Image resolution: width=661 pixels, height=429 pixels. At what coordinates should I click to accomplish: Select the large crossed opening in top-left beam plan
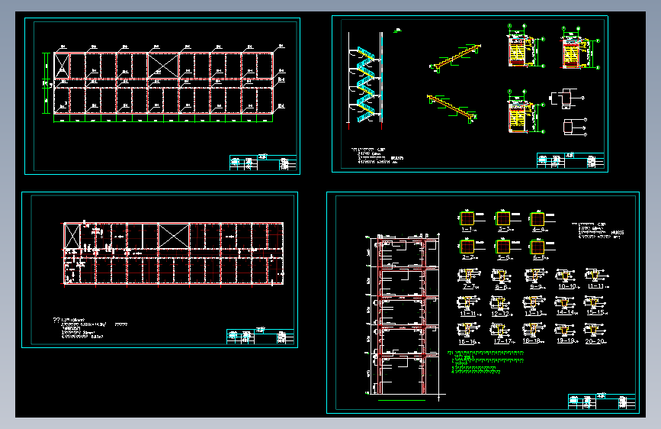tap(163, 66)
